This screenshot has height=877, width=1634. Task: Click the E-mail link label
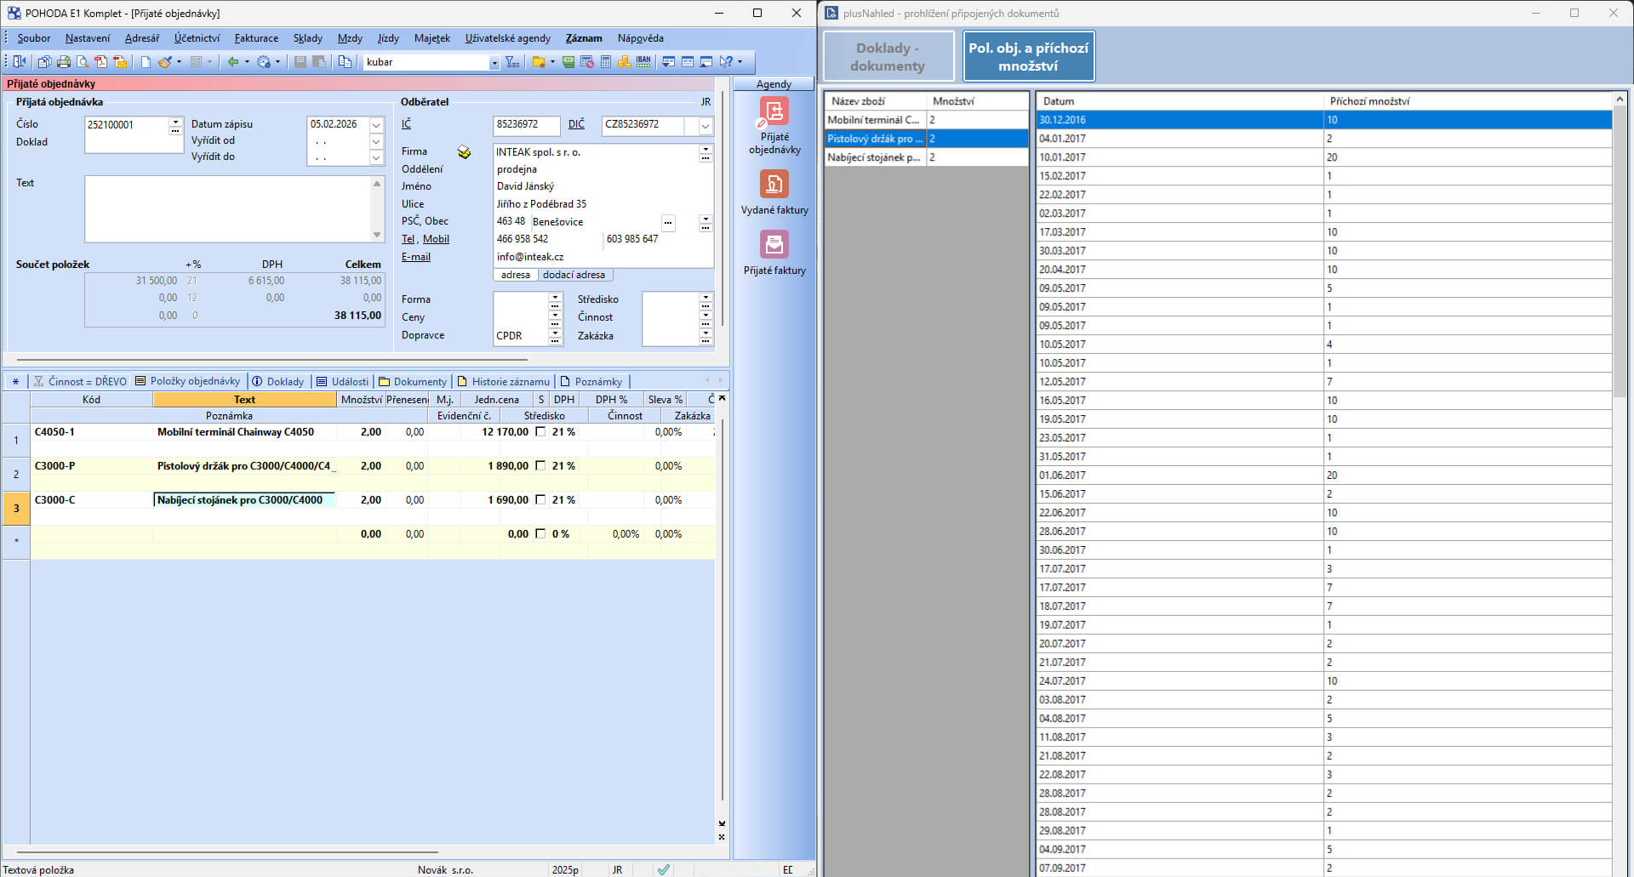click(416, 257)
